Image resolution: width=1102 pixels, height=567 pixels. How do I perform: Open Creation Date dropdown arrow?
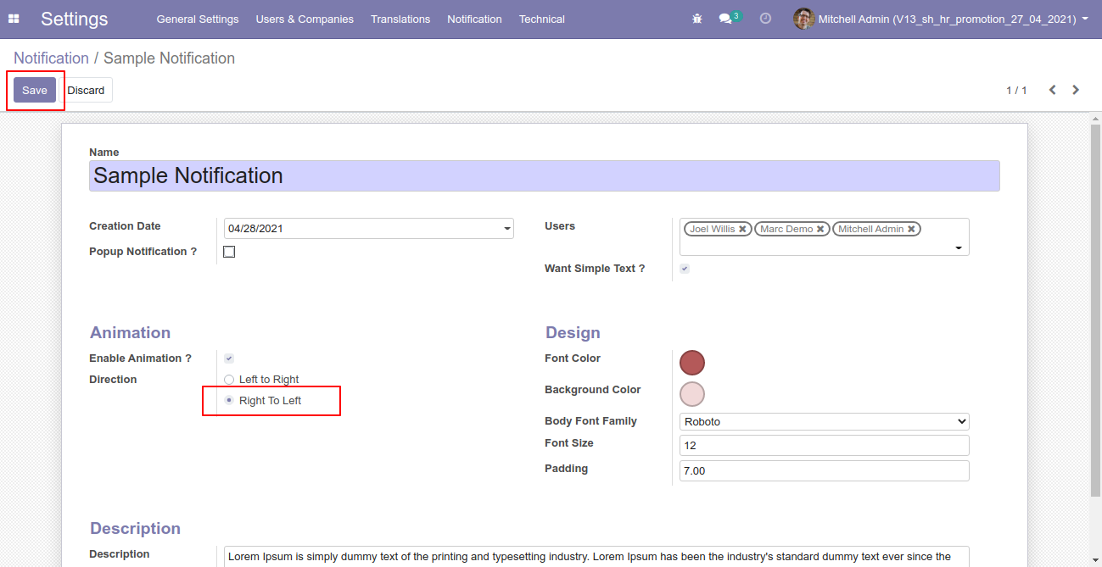[x=507, y=229]
